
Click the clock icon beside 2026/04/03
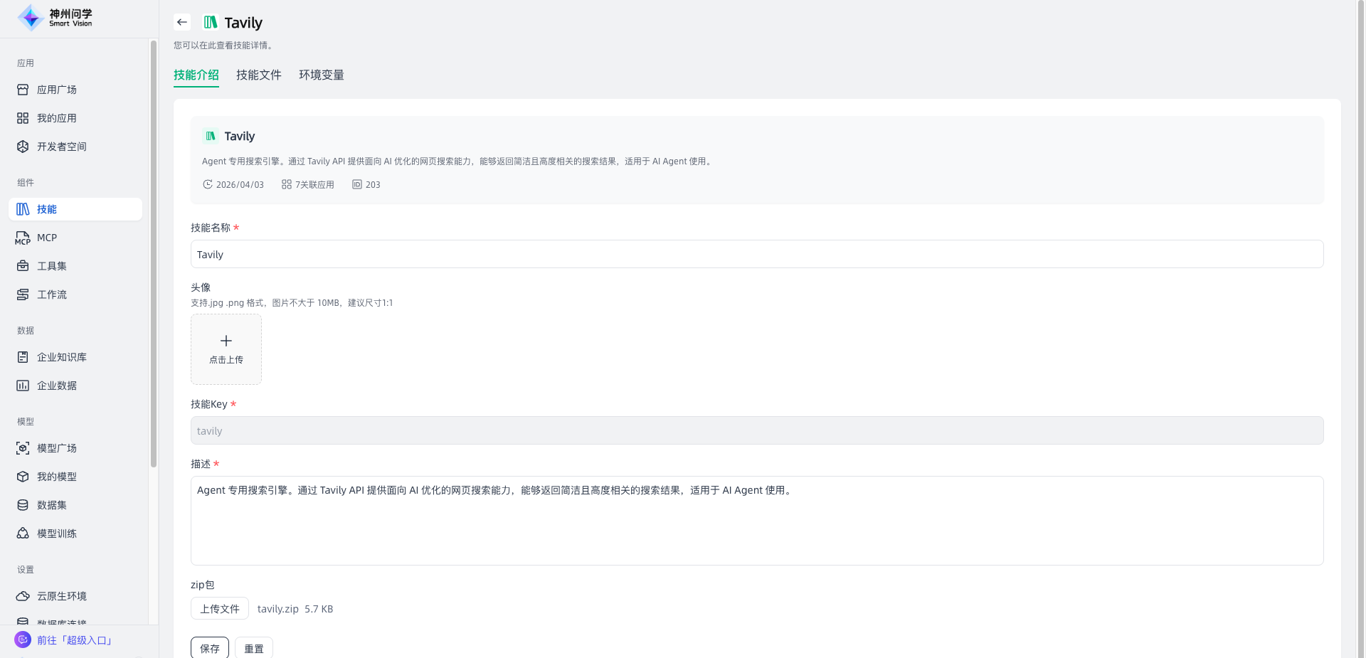tap(208, 184)
